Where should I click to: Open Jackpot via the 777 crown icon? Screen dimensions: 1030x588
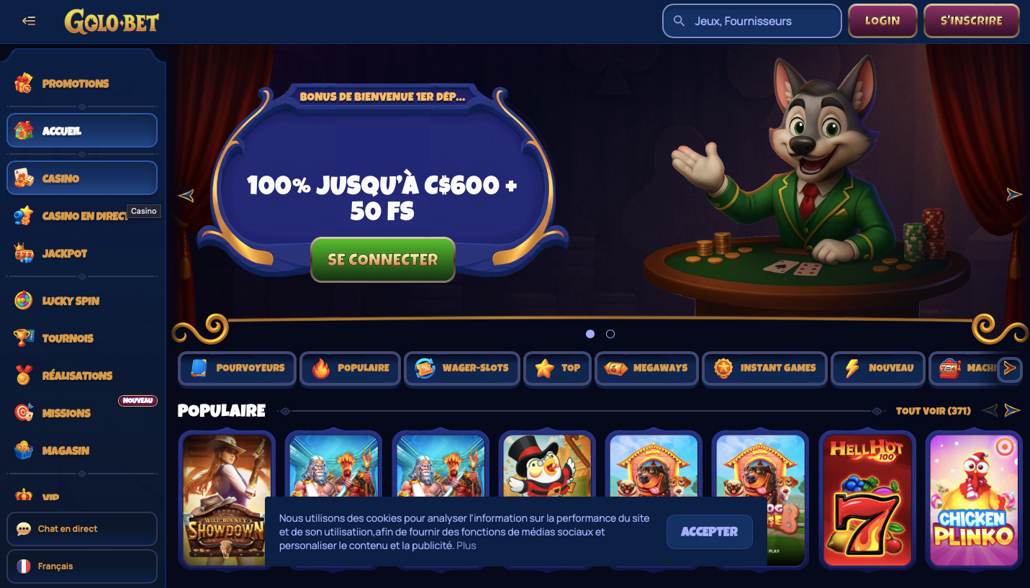pos(24,253)
